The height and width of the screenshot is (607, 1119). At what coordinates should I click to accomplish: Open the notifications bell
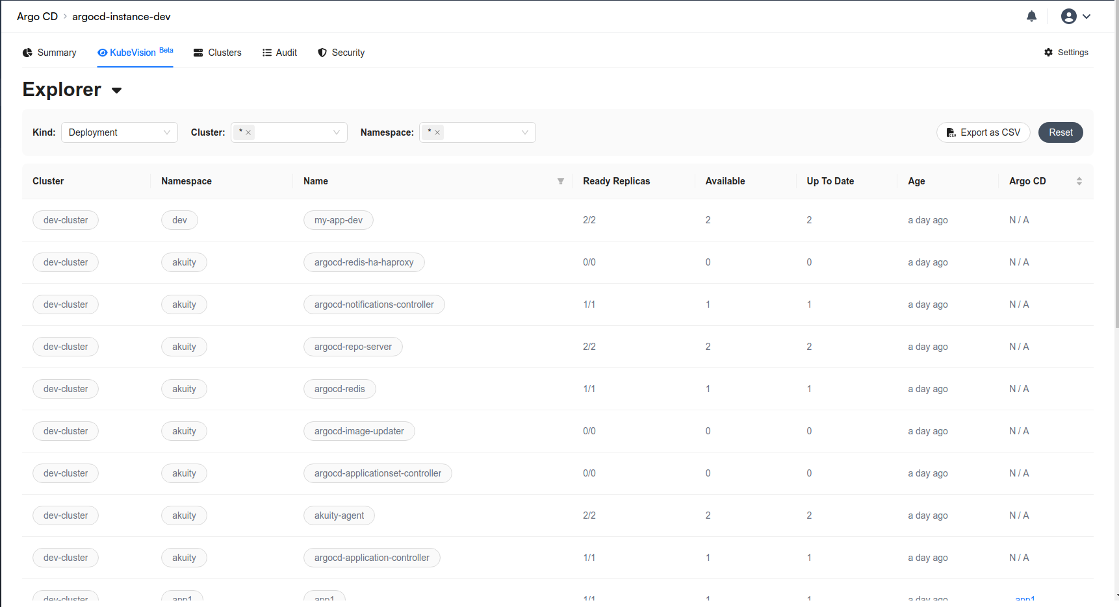[x=1031, y=16]
